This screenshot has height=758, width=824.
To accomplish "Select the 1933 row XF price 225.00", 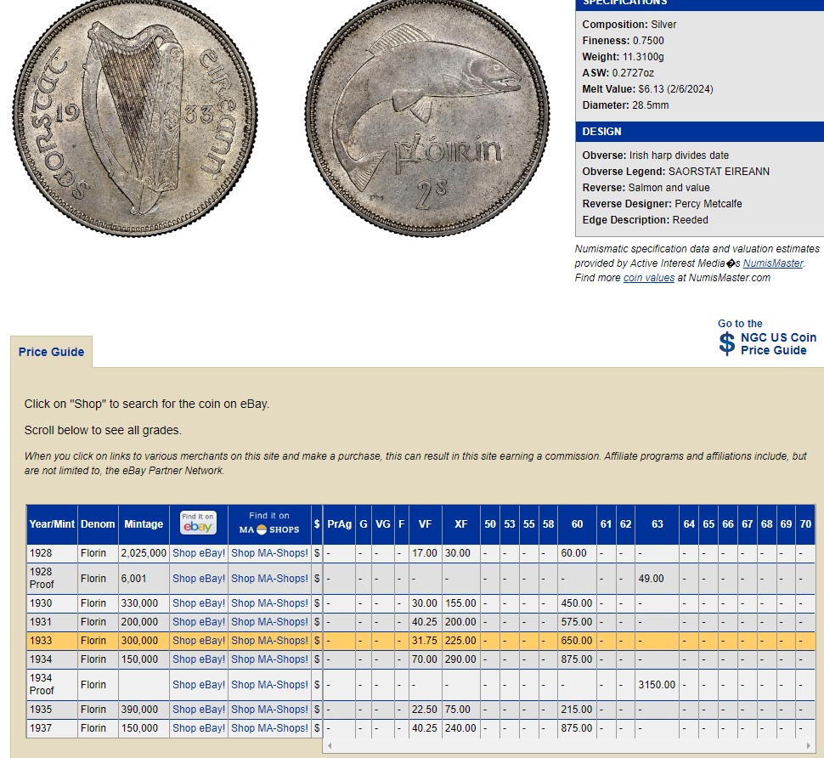I will [x=460, y=641].
